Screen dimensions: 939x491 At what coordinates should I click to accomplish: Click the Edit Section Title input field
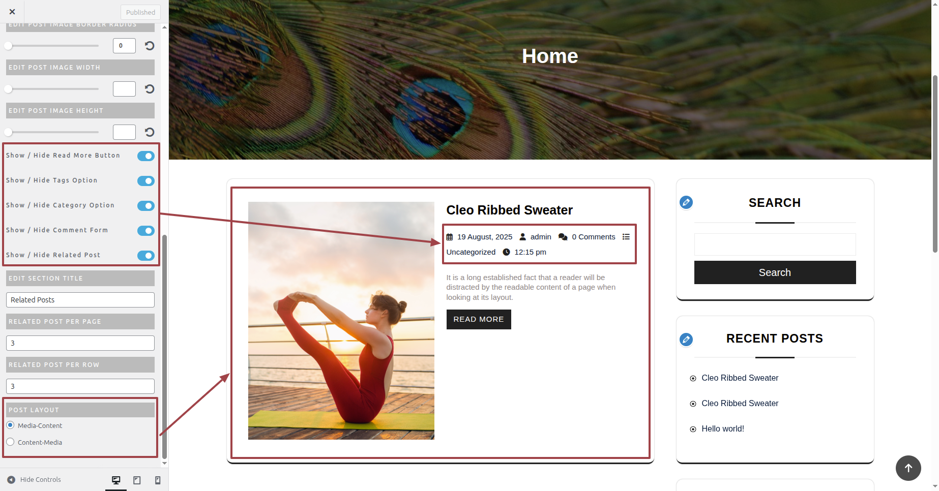click(x=80, y=300)
